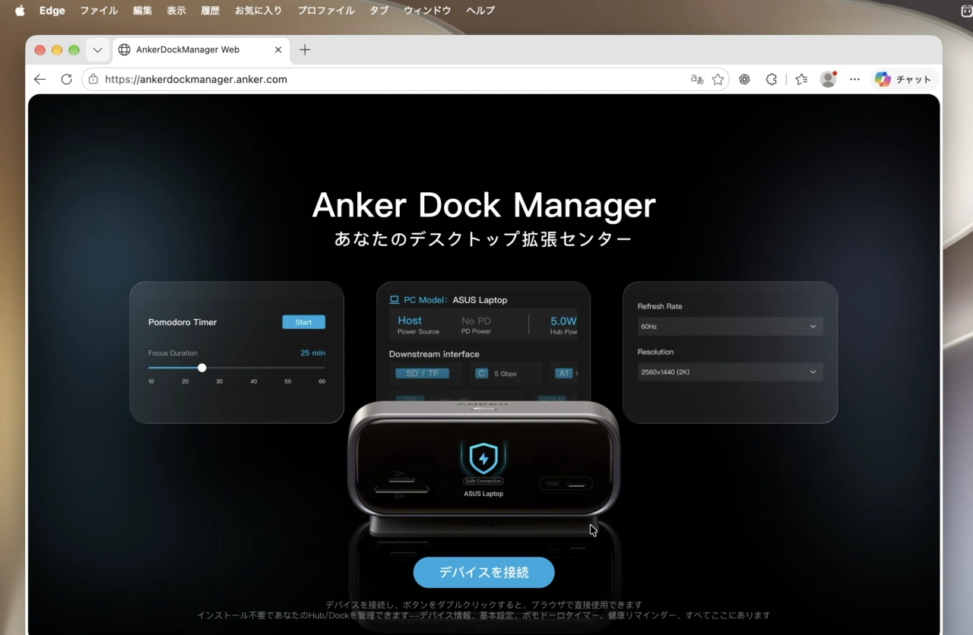Open the Copilot チャット button
This screenshot has width=973, height=635.
[x=903, y=79]
